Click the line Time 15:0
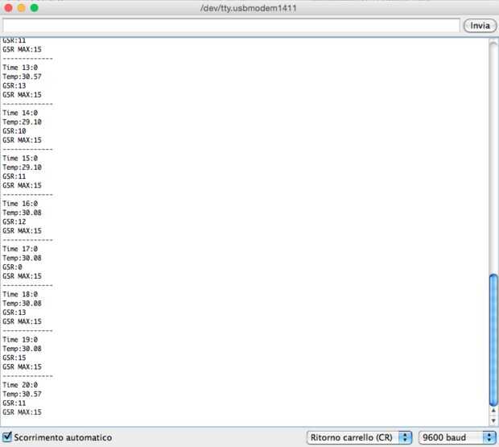This screenshot has height=447, width=499. point(20,158)
